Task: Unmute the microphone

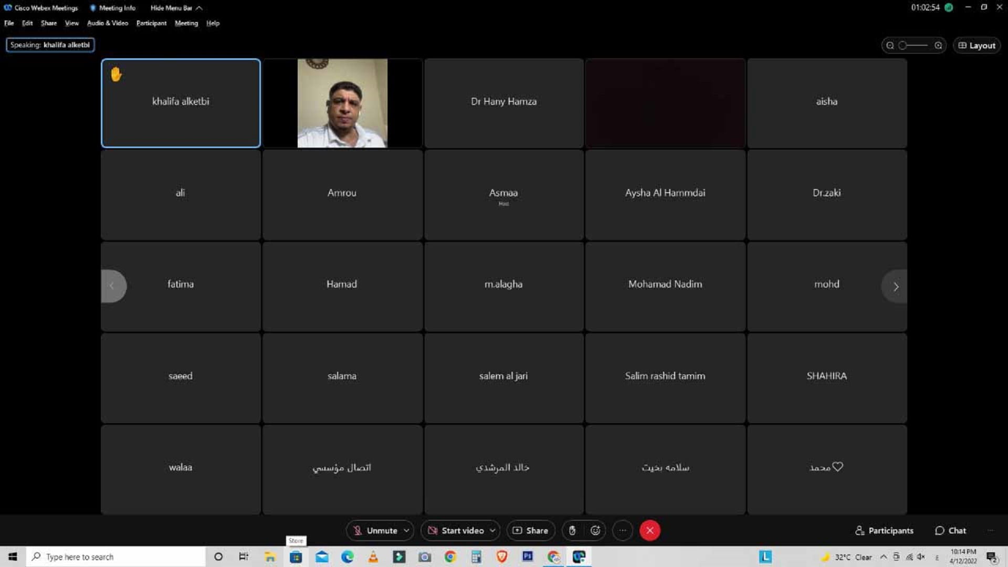Action: tap(375, 531)
